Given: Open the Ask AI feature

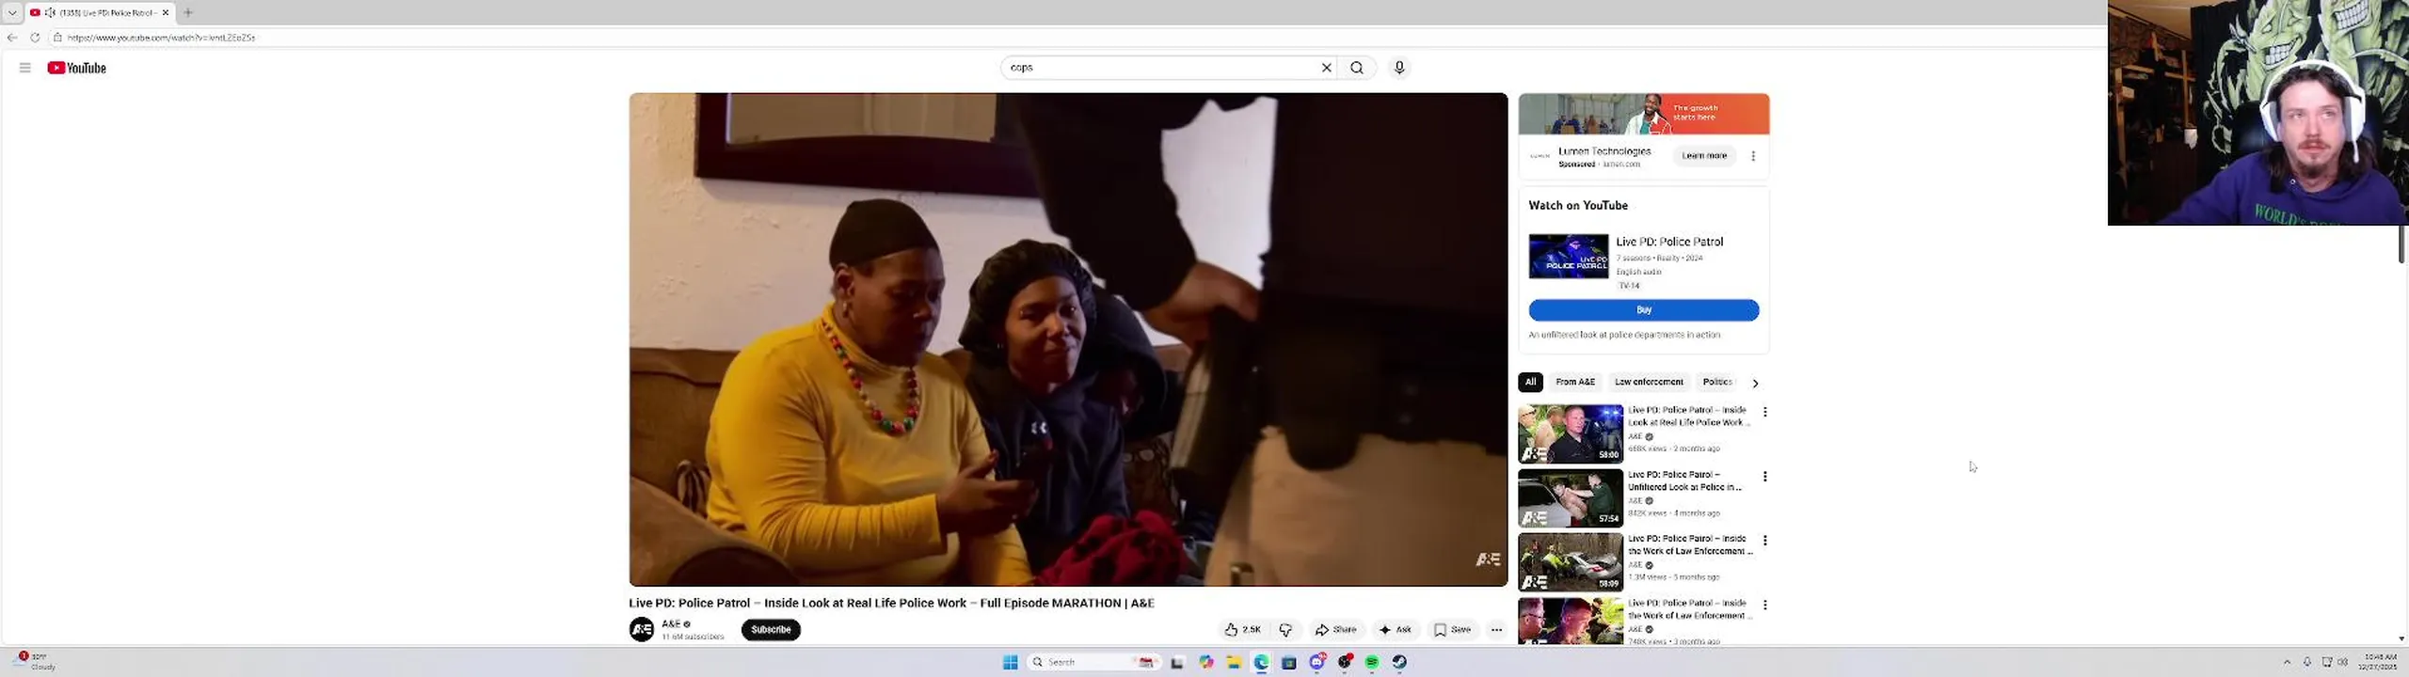Looking at the screenshot, I should (1396, 630).
